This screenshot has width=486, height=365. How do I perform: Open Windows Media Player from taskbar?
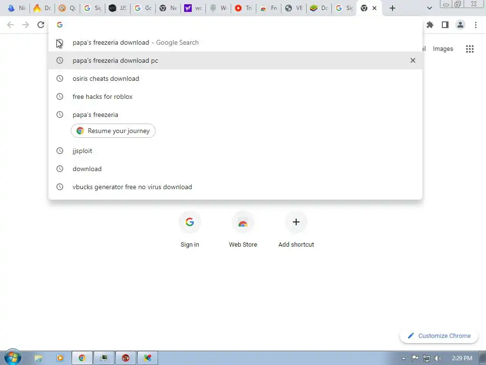[60, 358]
